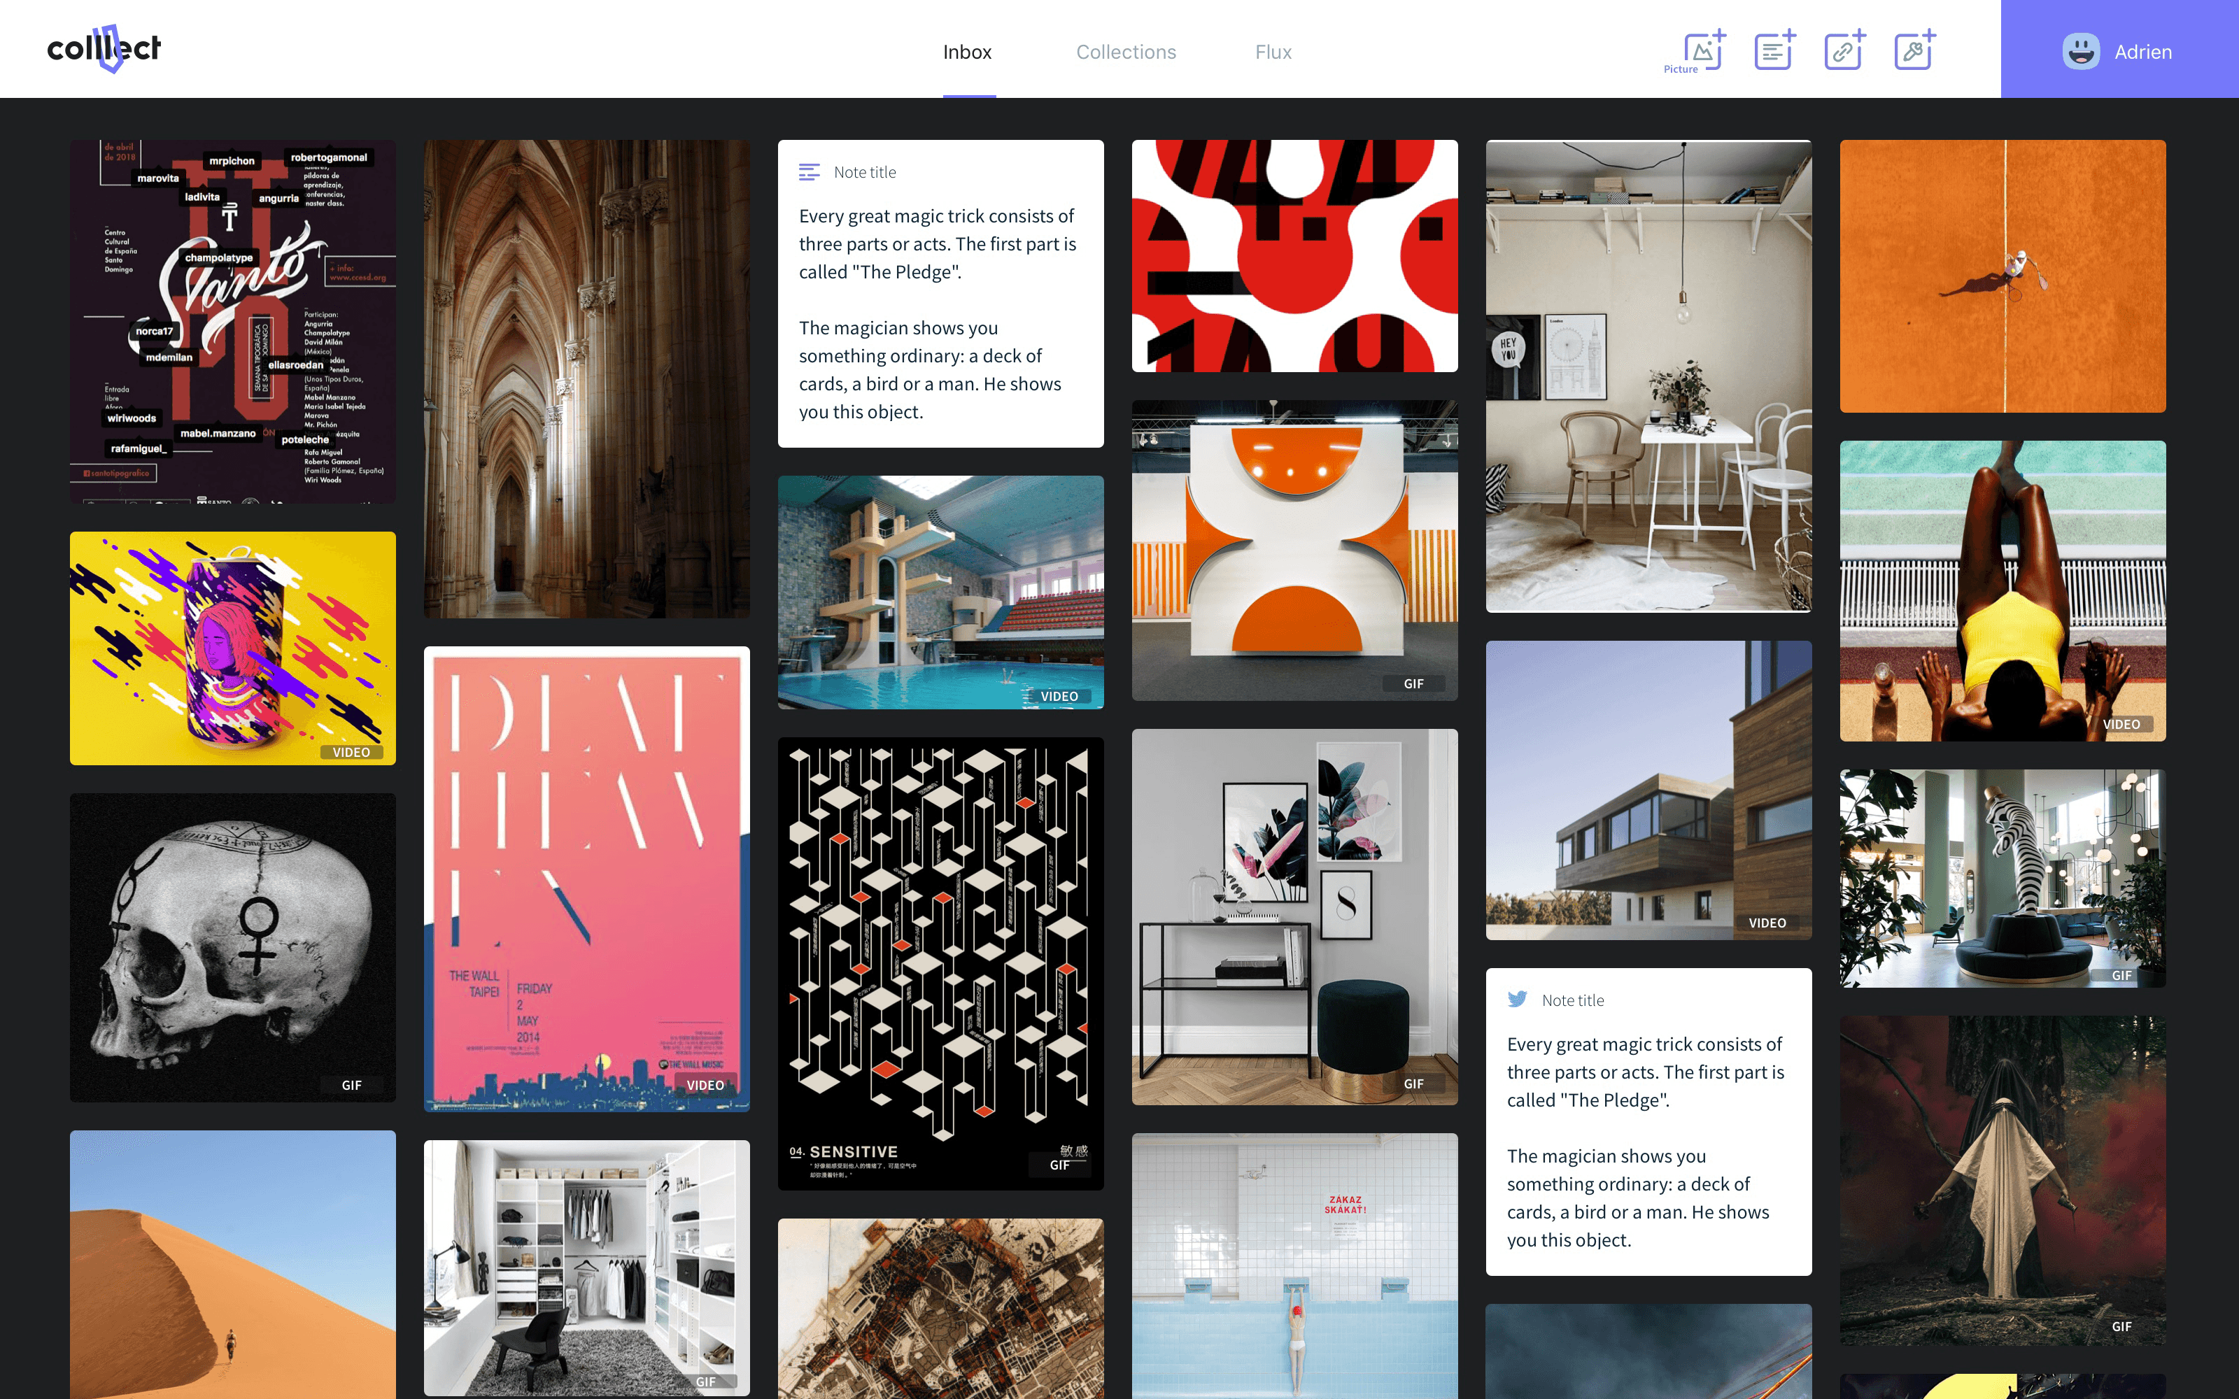Click VIDEO badge on swimming pool card
Screen dimensions: 2239x1399
pyautogui.click(x=1059, y=696)
